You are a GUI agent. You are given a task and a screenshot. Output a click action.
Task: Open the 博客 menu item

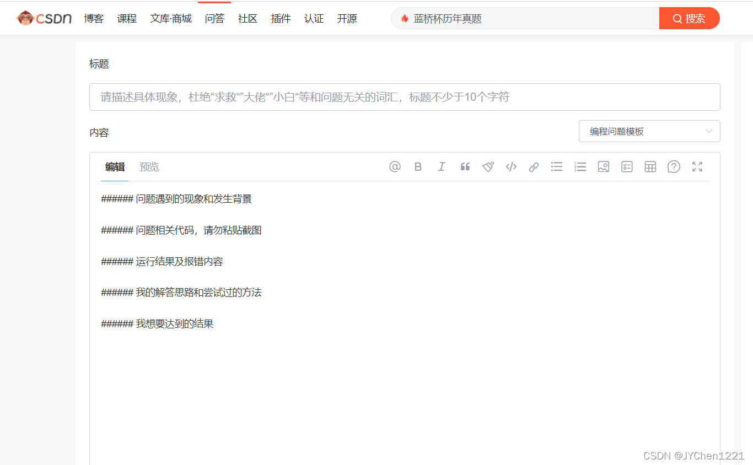coord(94,18)
